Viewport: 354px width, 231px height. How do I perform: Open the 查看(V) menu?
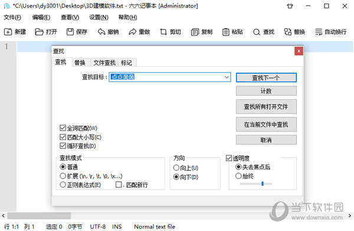click(x=70, y=17)
